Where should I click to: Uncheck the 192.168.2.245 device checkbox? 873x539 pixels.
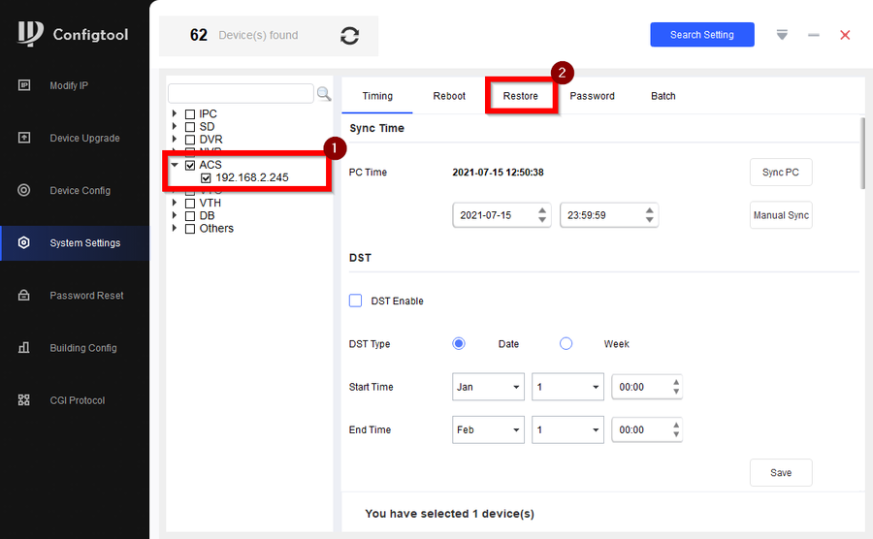[x=207, y=177]
